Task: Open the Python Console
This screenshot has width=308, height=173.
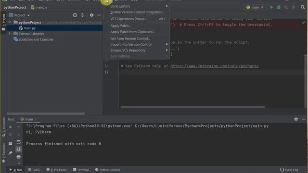Action: pyautogui.click(x=107, y=170)
